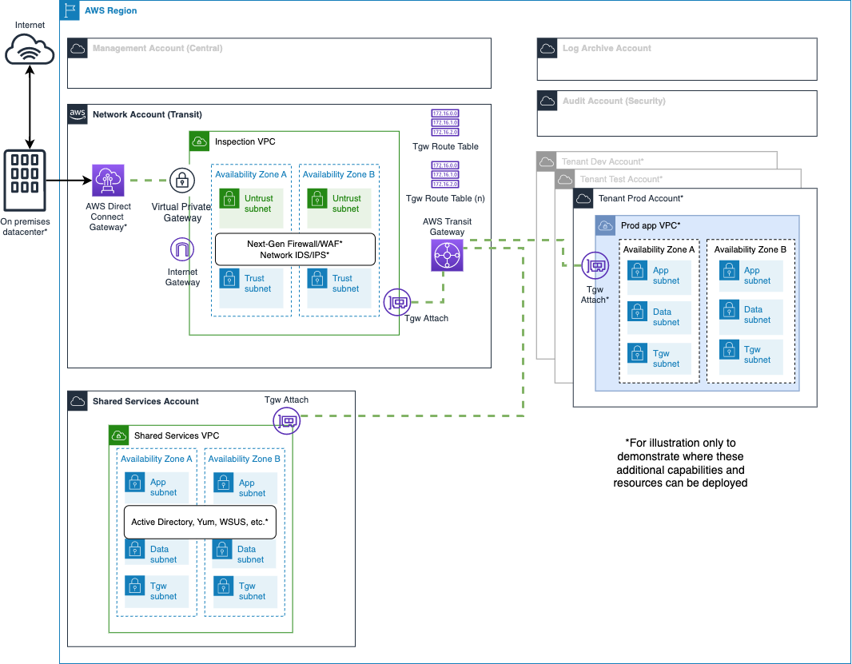Click the AWS Transit Gateway icon

[447, 255]
